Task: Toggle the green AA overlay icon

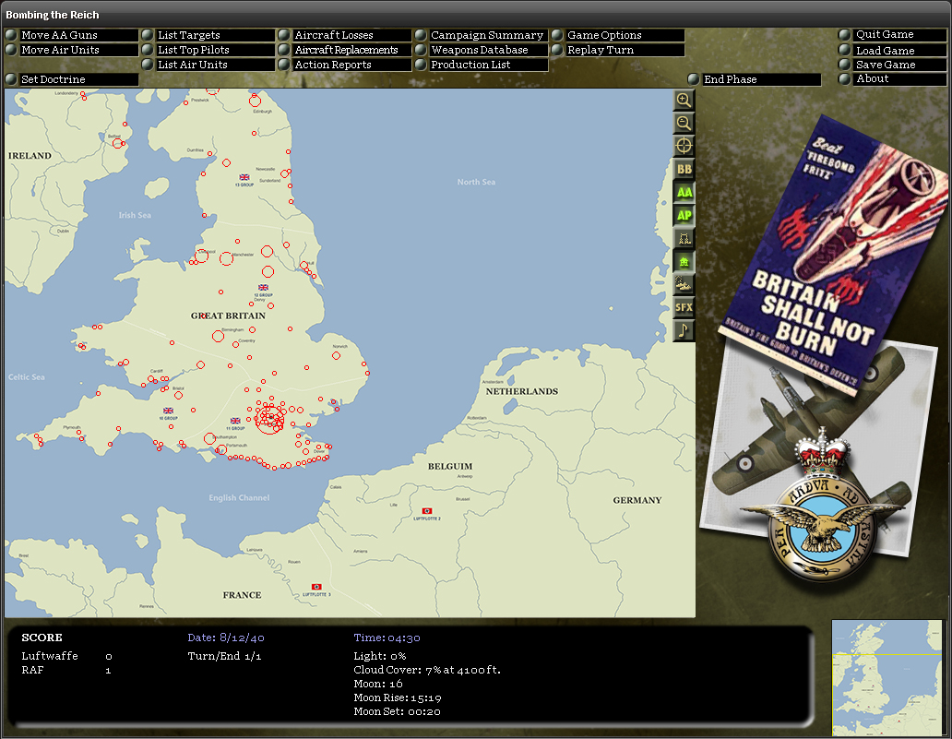Action: (x=684, y=193)
